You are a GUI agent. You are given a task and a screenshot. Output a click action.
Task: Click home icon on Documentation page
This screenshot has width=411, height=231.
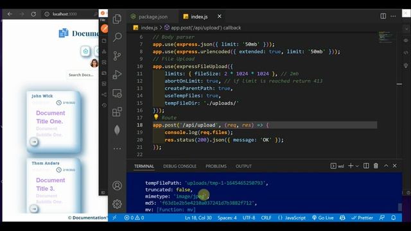[x=85, y=51]
